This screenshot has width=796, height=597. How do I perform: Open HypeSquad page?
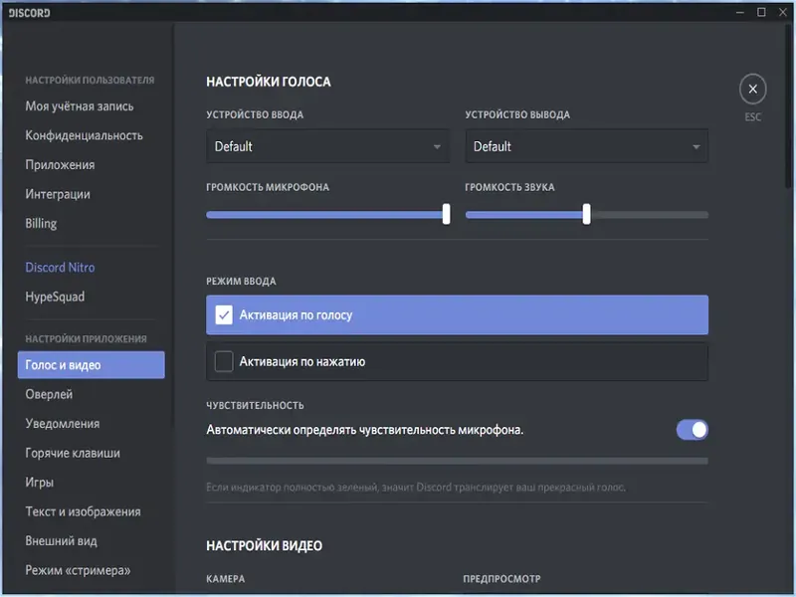pyautogui.click(x=55, y=297)
